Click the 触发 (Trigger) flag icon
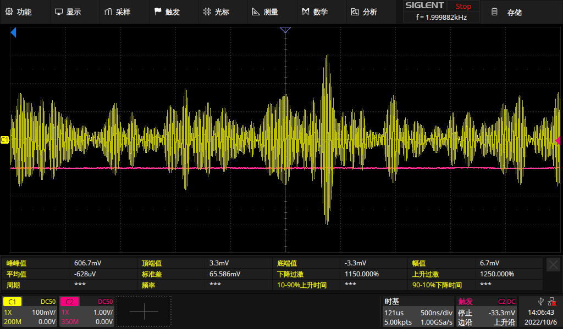The width and height of the screenshot is (563, 329). tap(158, 12)
